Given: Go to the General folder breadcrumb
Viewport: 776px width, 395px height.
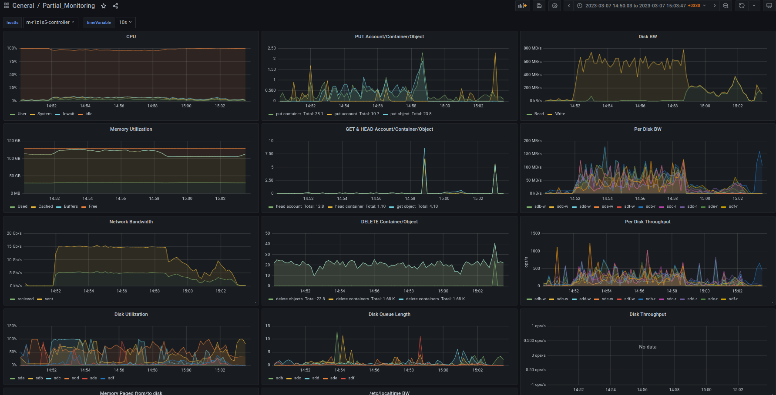Looking at the screenshot, I should [23, 6].
